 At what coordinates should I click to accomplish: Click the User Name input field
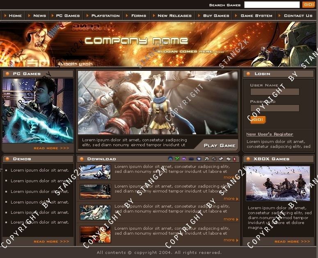pos(275,92)
